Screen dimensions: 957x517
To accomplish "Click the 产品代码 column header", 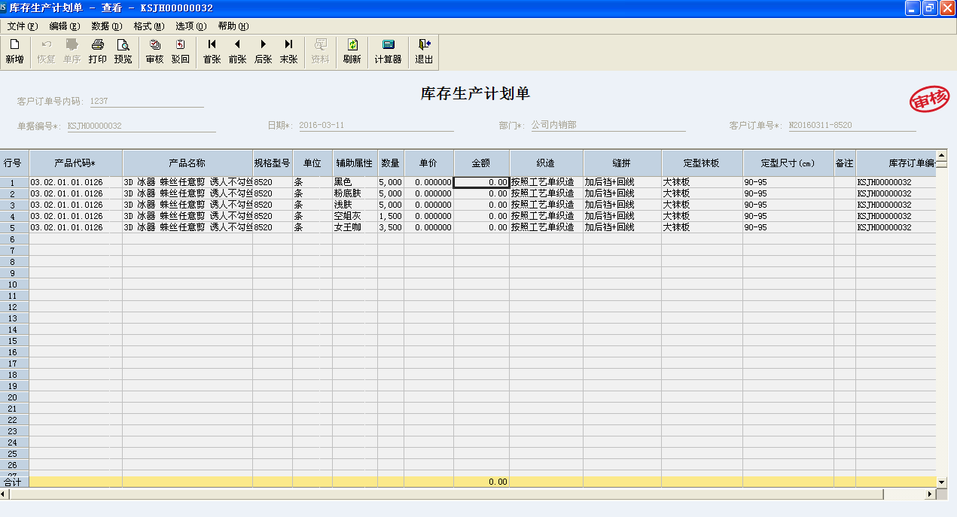I will click(76, 163).
